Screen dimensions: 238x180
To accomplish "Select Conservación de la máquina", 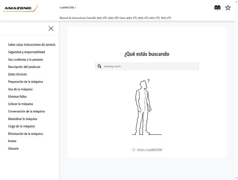I will point(26,111).
